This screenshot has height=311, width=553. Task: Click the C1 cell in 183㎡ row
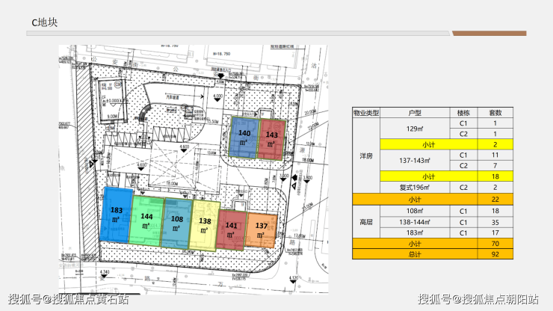[x=463, y=233]
